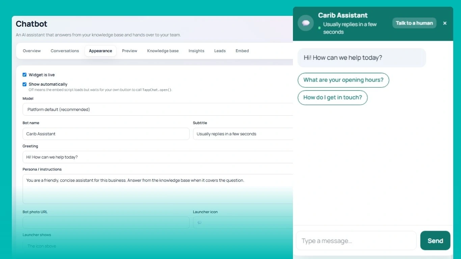Focus the Type a message field
This screenshot has width=461, height=259.
tap(356, 241)
